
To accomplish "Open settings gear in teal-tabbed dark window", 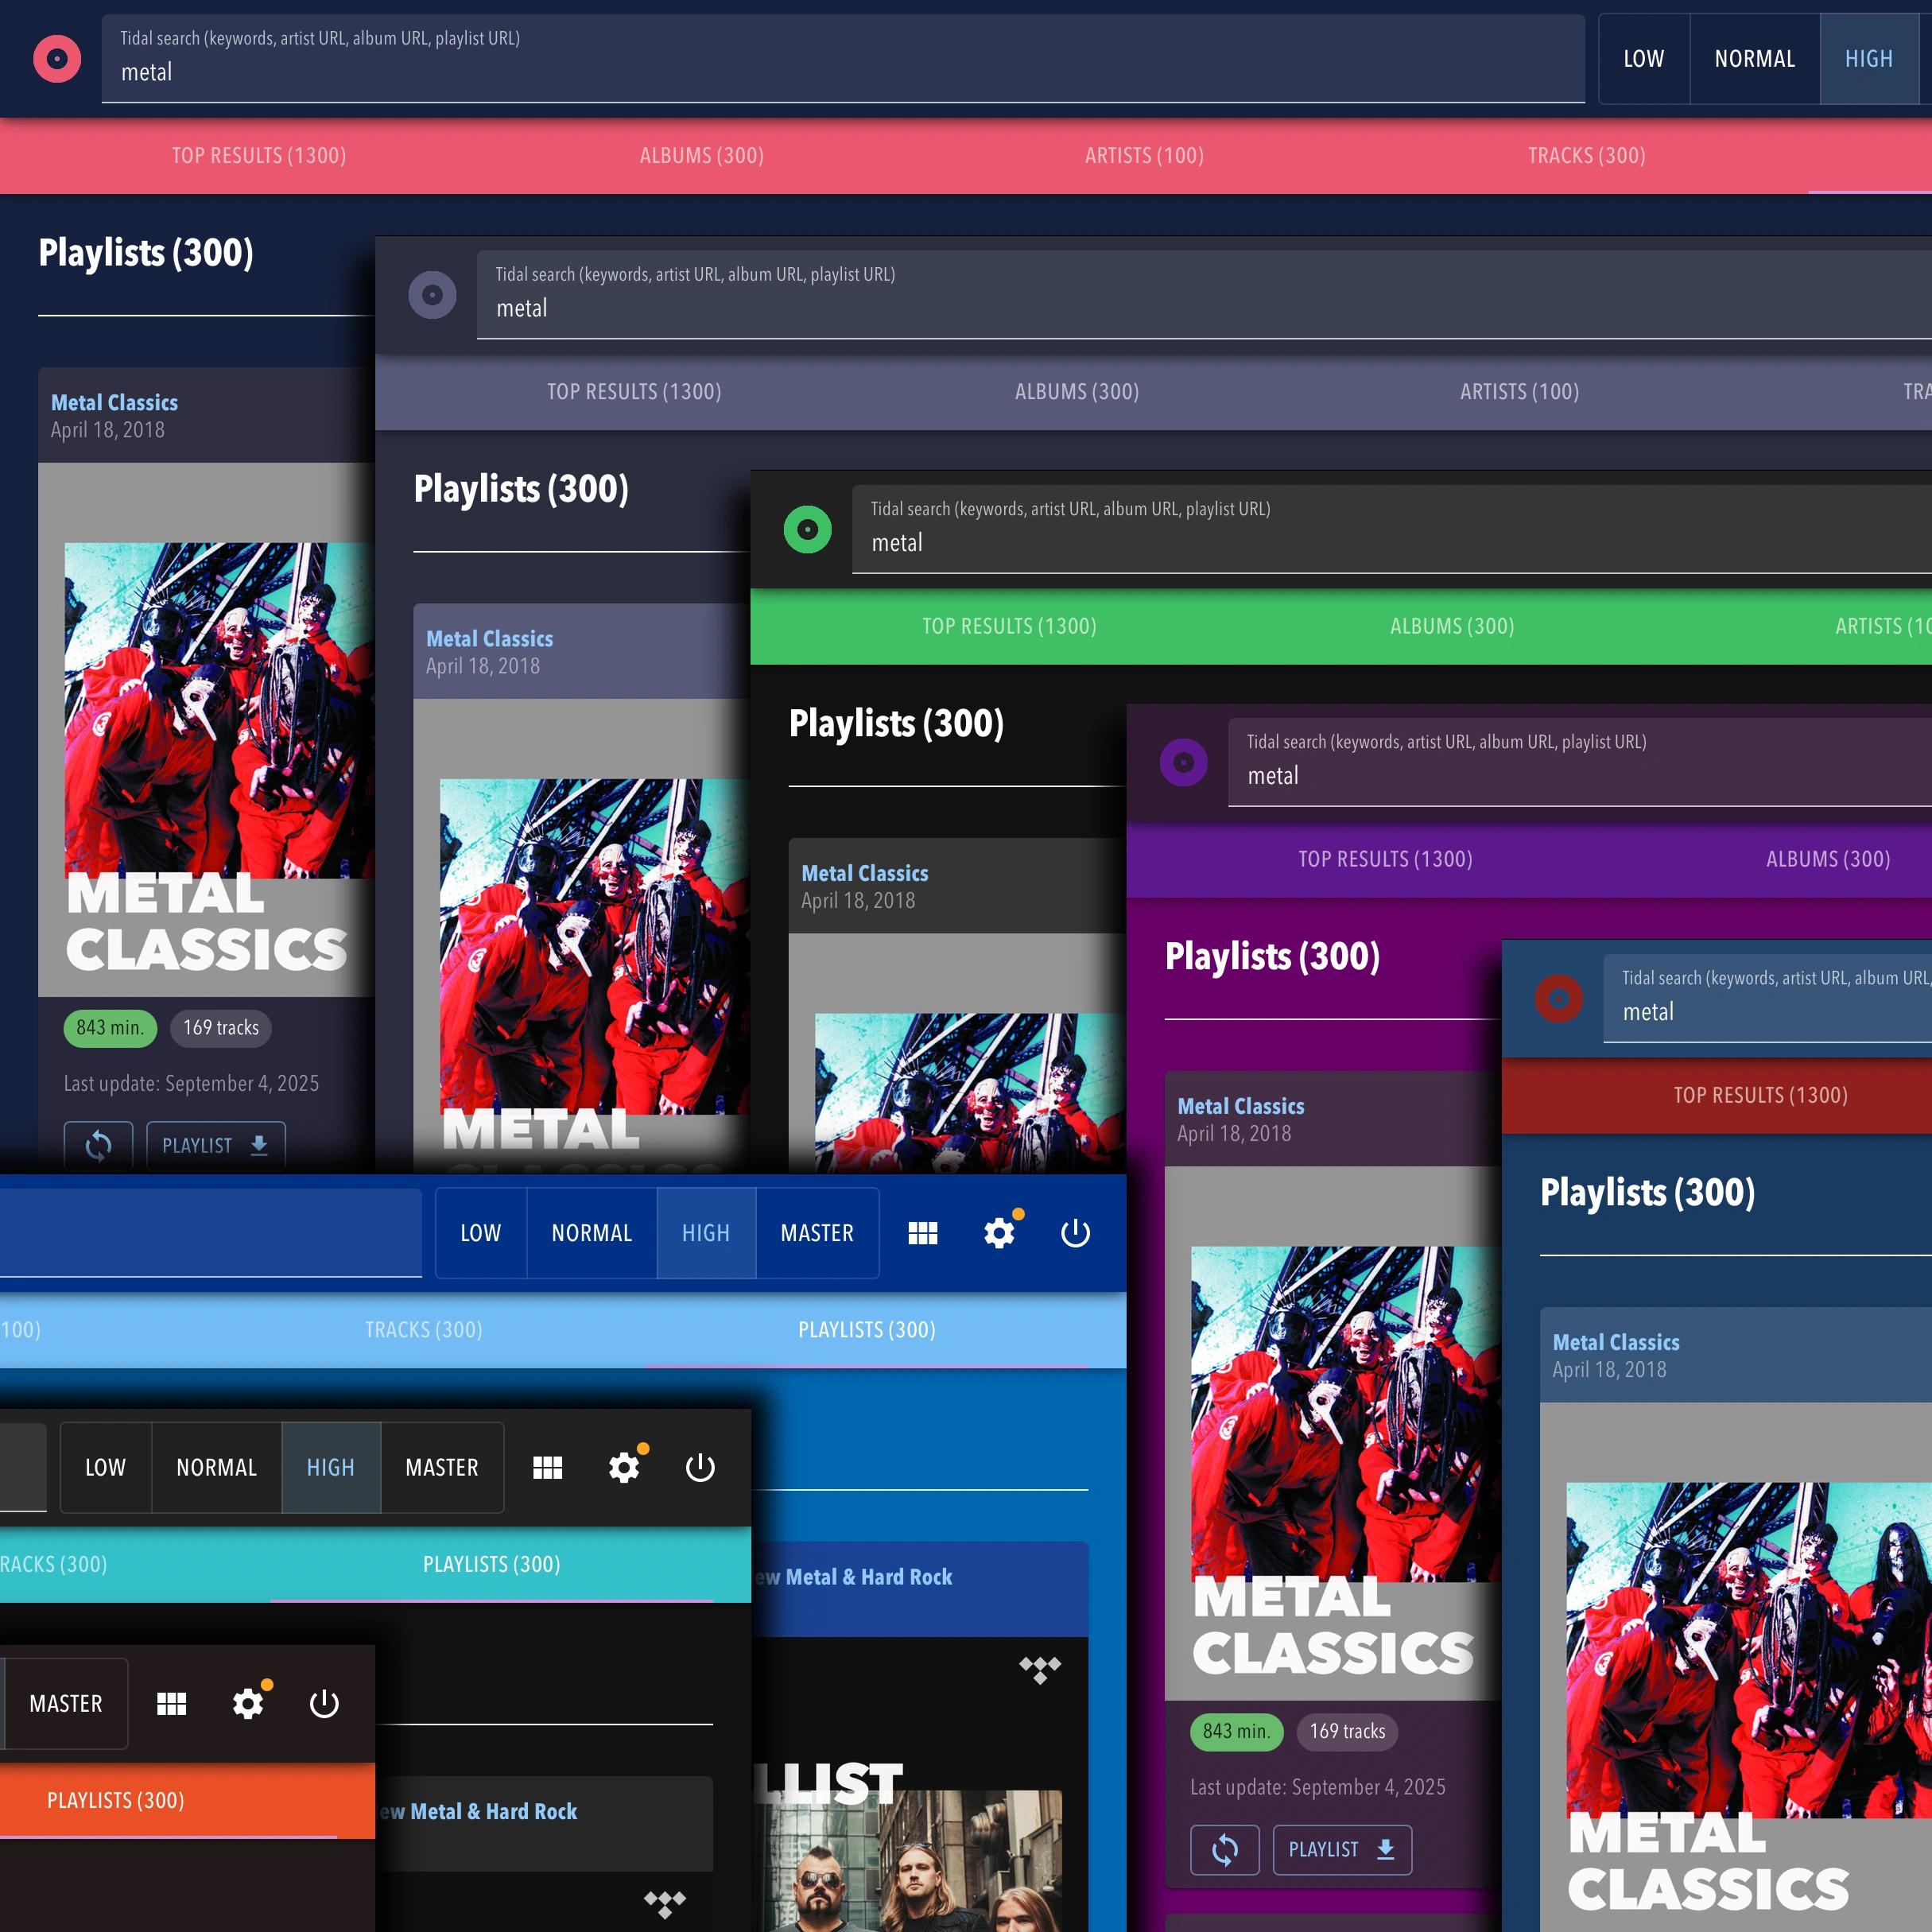I will [624, 1468].
